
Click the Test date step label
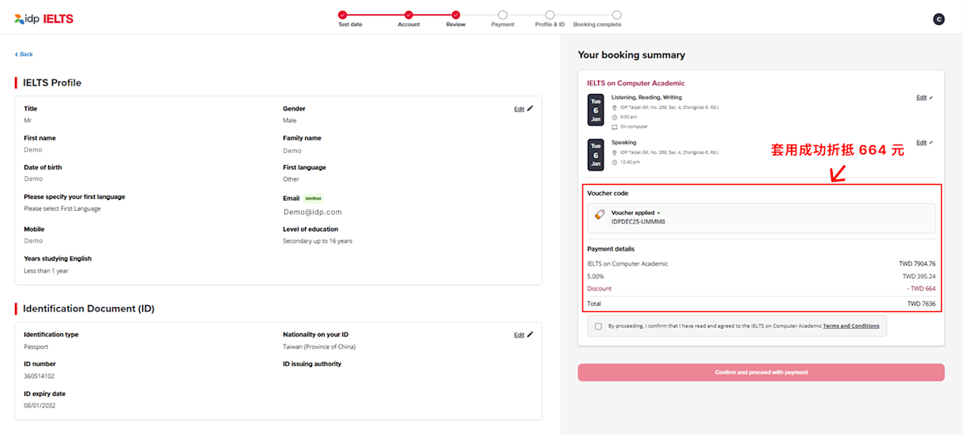click(351, 24)
